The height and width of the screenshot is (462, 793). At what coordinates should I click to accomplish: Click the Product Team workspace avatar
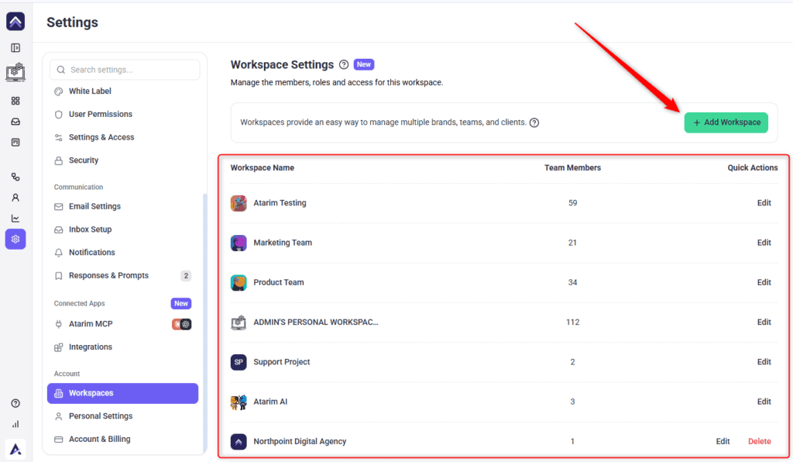pos(239,282)
